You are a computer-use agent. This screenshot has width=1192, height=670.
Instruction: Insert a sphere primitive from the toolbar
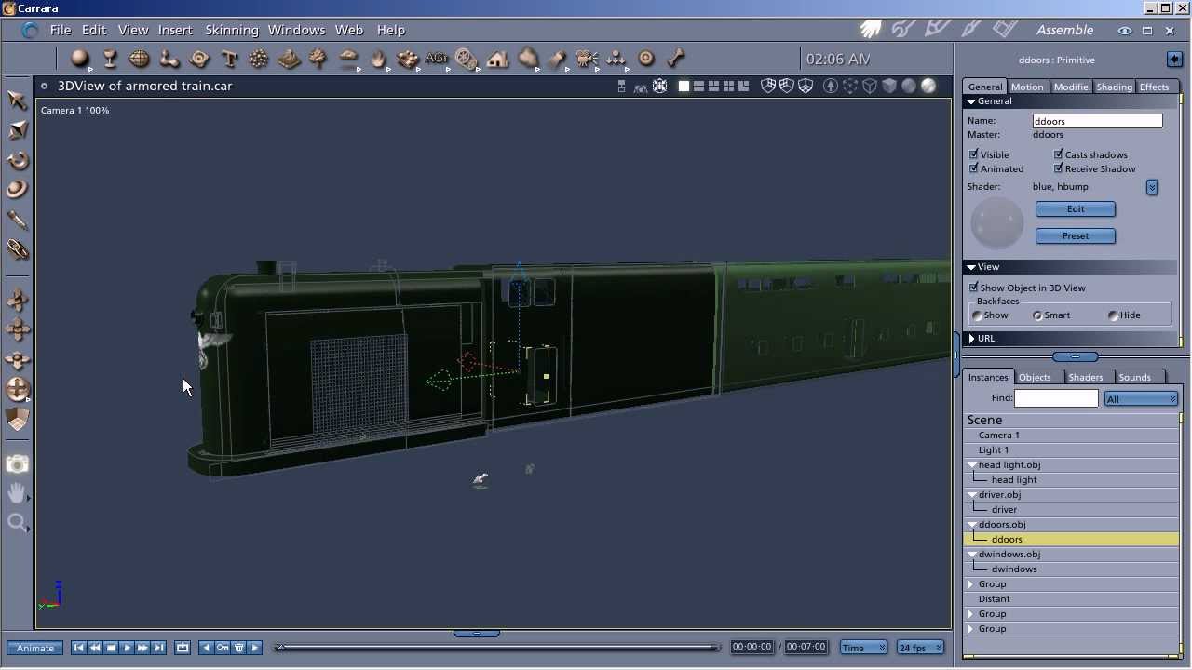coord(80,59)
